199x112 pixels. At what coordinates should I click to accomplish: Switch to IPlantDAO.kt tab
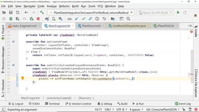(x=165, y=26)
